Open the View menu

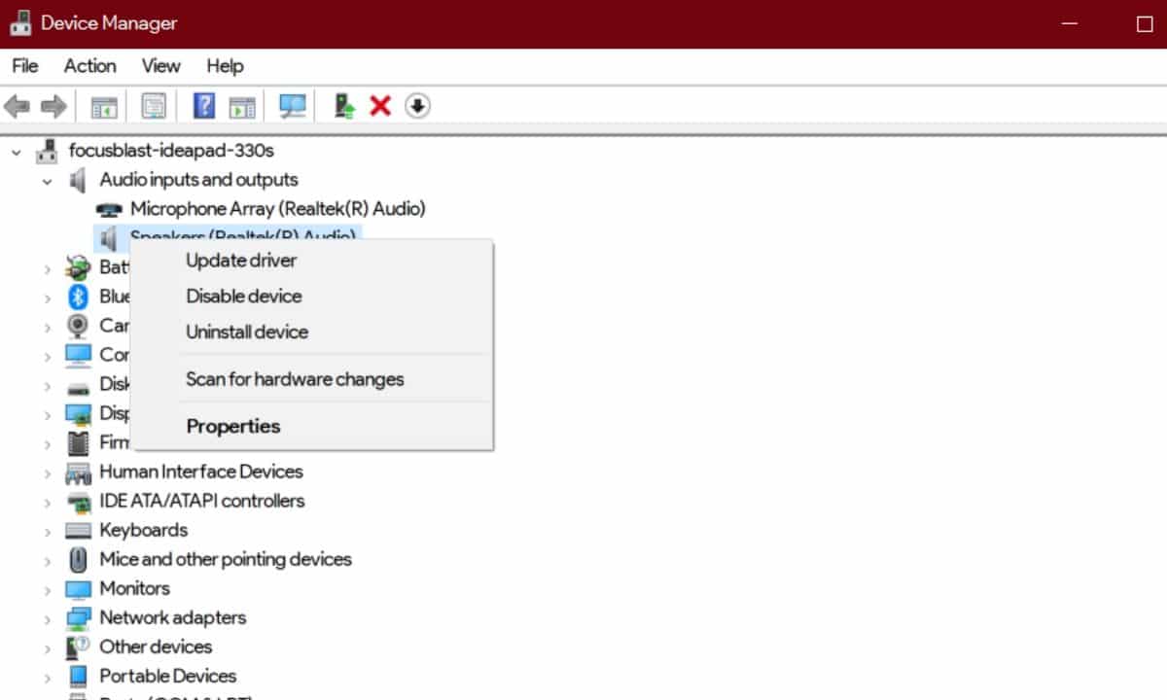click(160, 66)
